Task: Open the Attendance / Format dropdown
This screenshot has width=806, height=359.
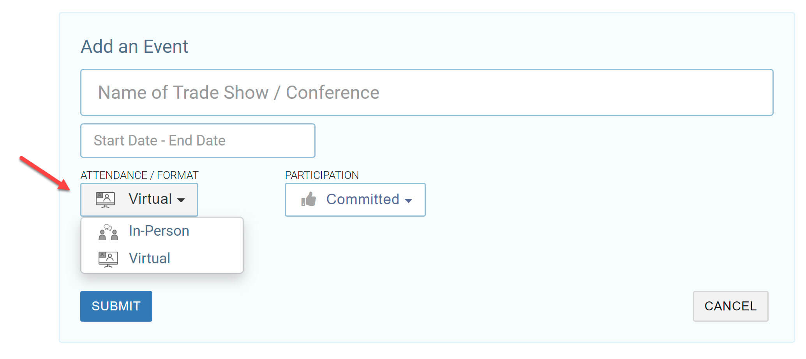Action: coord(139,200)
